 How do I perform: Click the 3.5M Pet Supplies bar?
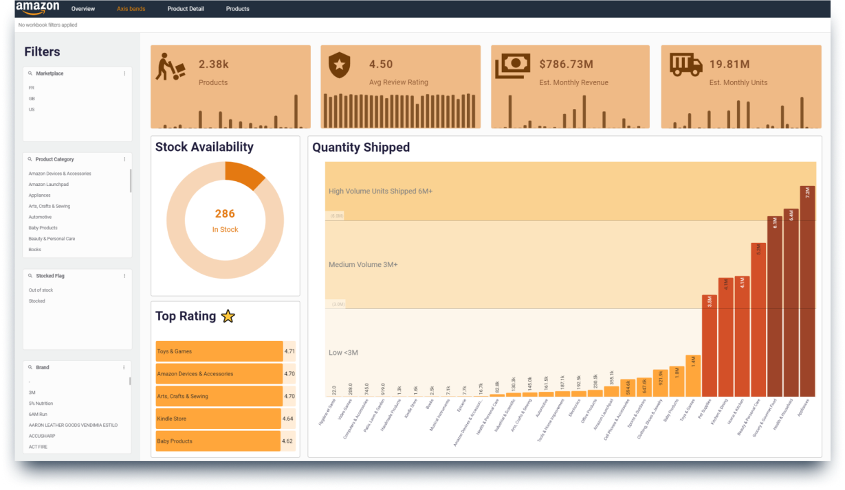pyautogui.click(x=710, y=346)
